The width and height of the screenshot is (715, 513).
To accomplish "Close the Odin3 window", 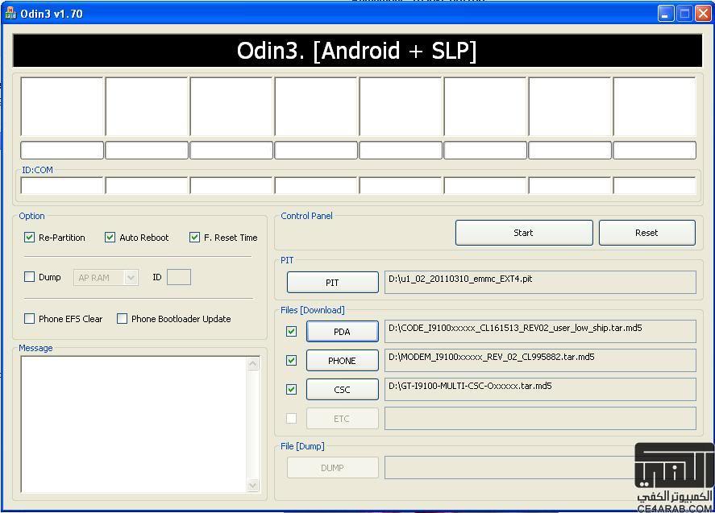I will (703, 14).
